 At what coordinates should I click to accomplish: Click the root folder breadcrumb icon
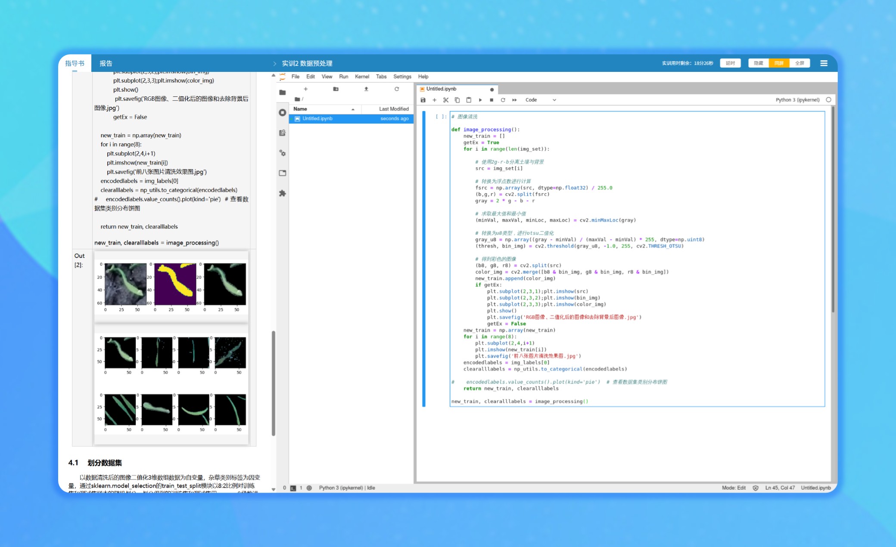[x=297, y=99]
